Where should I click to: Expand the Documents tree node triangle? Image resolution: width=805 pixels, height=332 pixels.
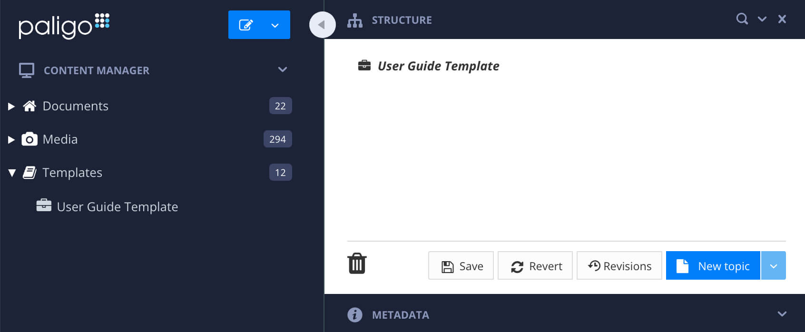pyautogui.click(x=11, y=106)
